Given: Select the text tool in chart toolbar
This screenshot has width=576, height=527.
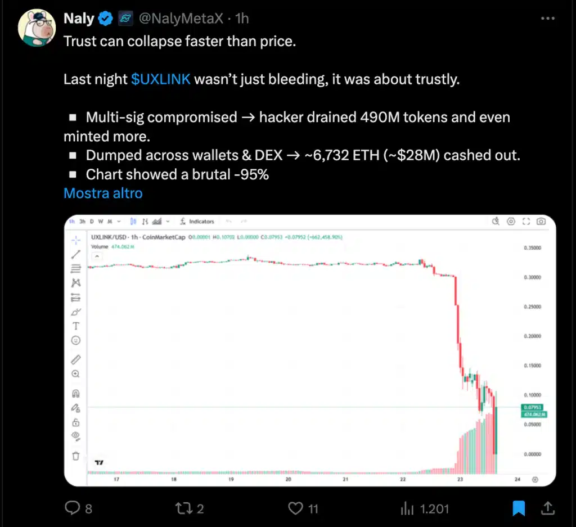Looking at the screenshot, I should tap(76, 326).
